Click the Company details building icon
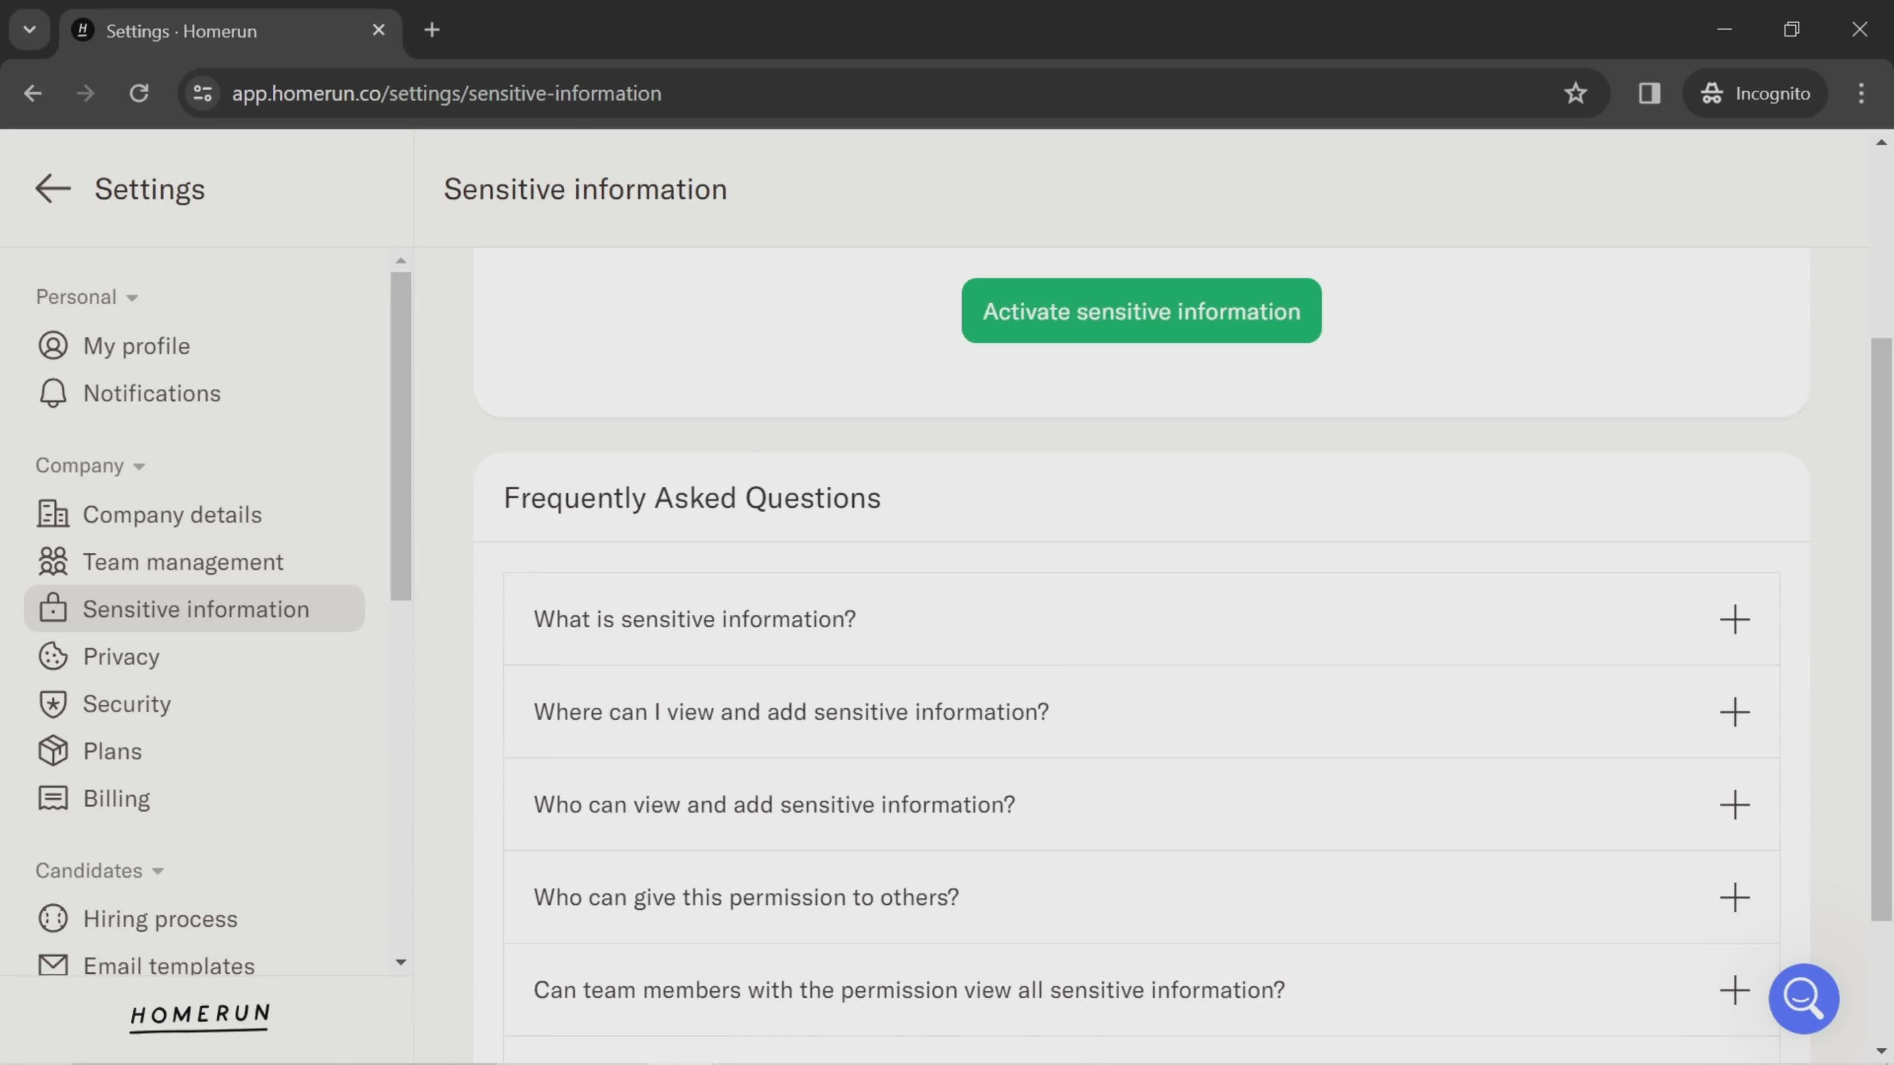The image size is (1894, 1065). point(53,514)
